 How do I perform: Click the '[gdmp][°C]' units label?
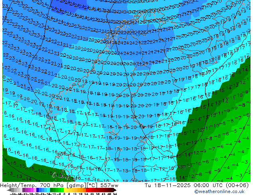[82, 185]
